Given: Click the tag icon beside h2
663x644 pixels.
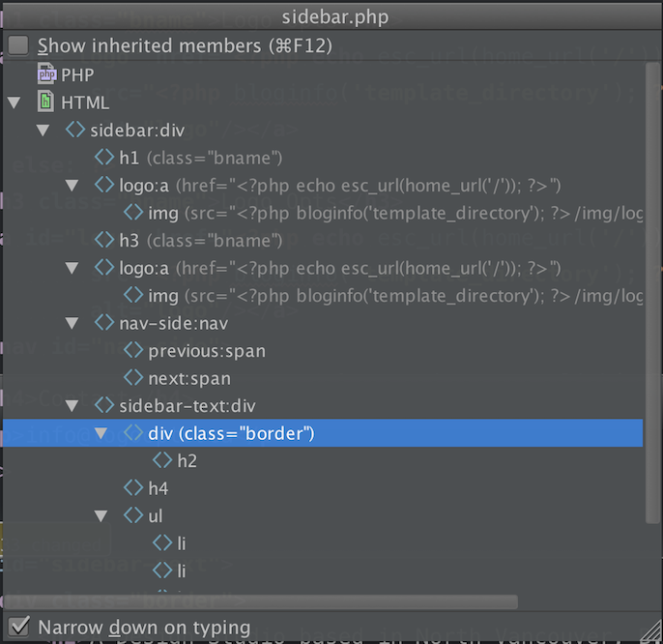Looking at the screenshot, I should 162,460.
